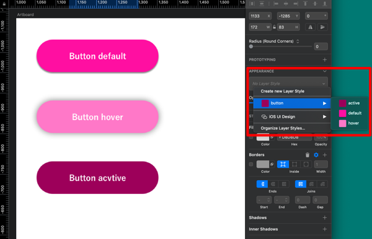Click the Dash value field

click(303, 200)
